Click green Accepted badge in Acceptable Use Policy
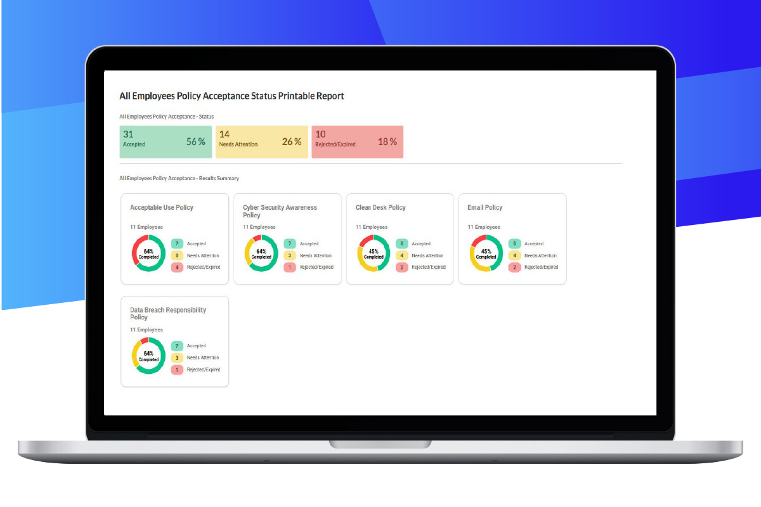This screenshot has height=507, width=761. (x=177, y=244)
